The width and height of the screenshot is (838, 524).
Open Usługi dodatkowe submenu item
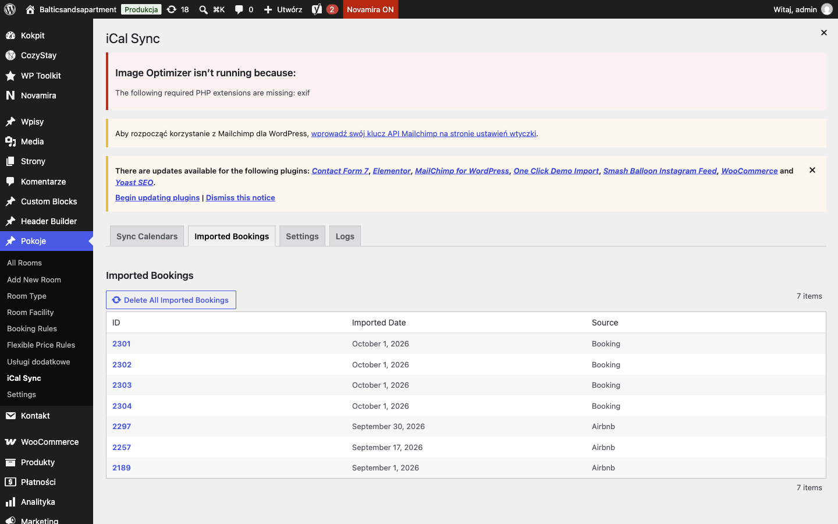38,362
